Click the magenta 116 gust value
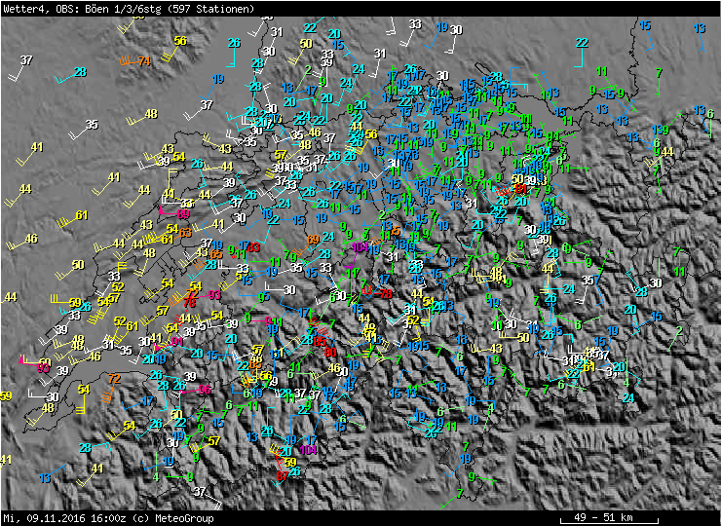721x526 pixels. click(205, 390)
